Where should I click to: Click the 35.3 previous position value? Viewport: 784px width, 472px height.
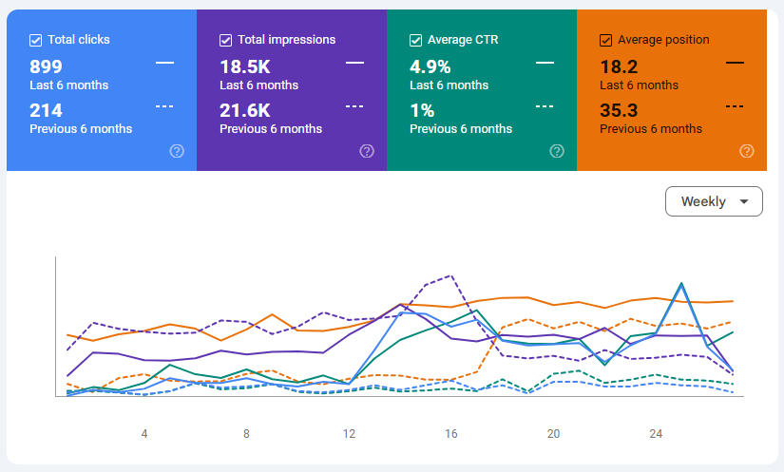coord(619,110)
